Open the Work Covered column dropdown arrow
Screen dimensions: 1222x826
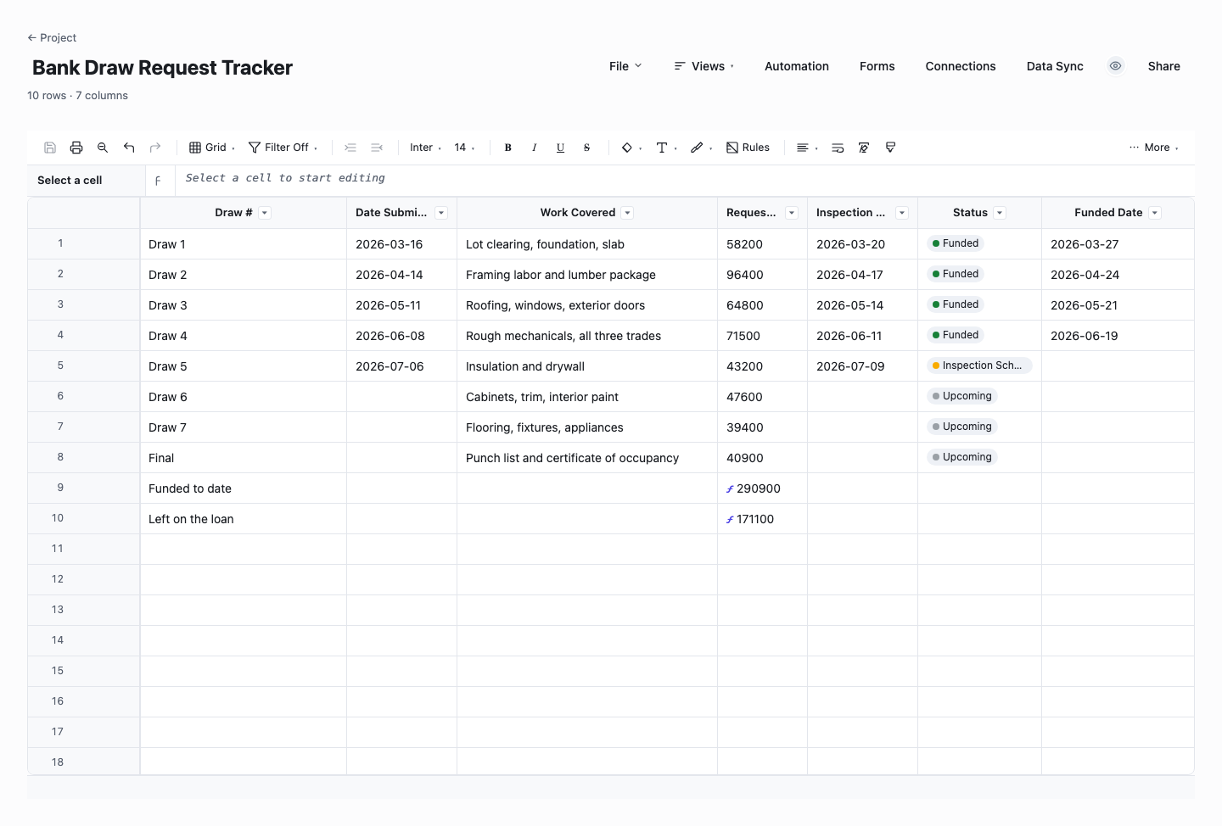[x=627, y=213]
